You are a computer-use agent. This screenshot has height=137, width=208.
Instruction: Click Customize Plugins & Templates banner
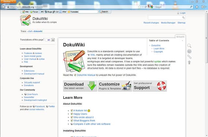click(x=115, y=86)
